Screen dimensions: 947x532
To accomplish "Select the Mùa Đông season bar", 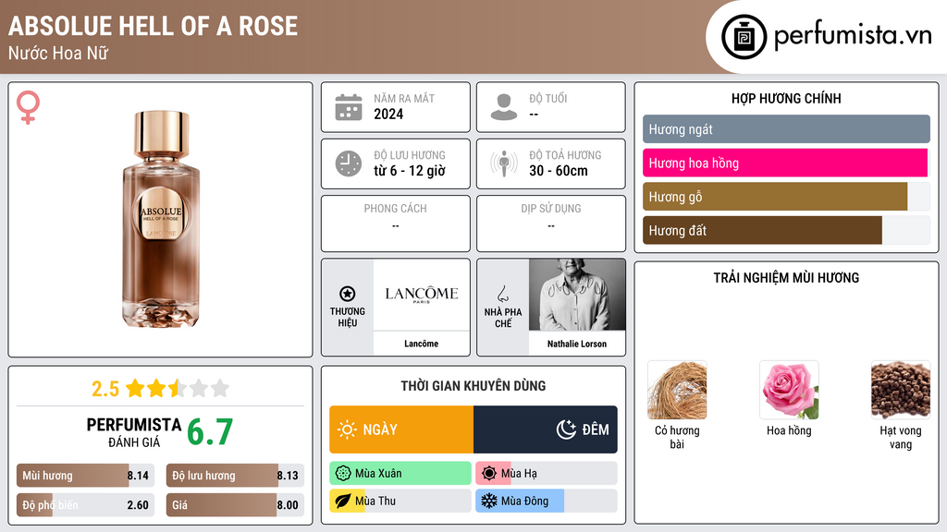I will click(x=547, y=501).
